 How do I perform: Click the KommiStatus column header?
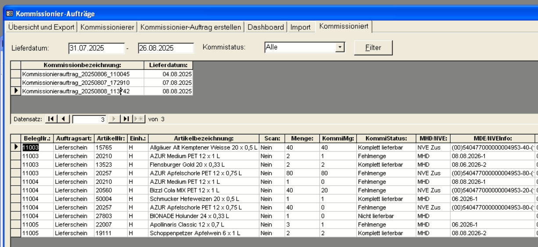point(386,138)
